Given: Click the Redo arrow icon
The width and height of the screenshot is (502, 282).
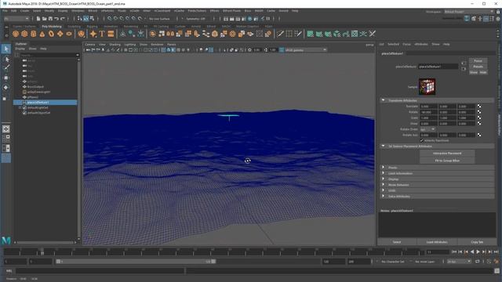Looking at the screenshot, I should tap(63, 19).
